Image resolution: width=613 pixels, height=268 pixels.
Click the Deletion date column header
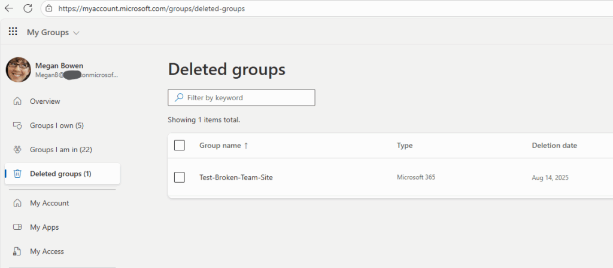click(554, 145)
